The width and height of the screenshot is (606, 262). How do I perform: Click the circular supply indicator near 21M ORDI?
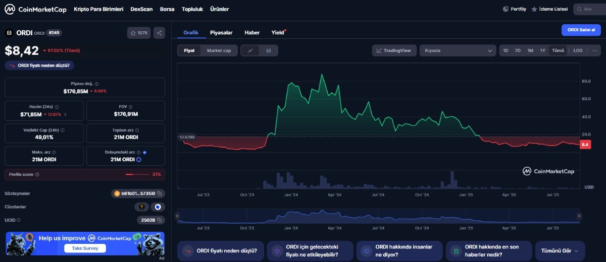pyautogui.click(x=138, y=159)
